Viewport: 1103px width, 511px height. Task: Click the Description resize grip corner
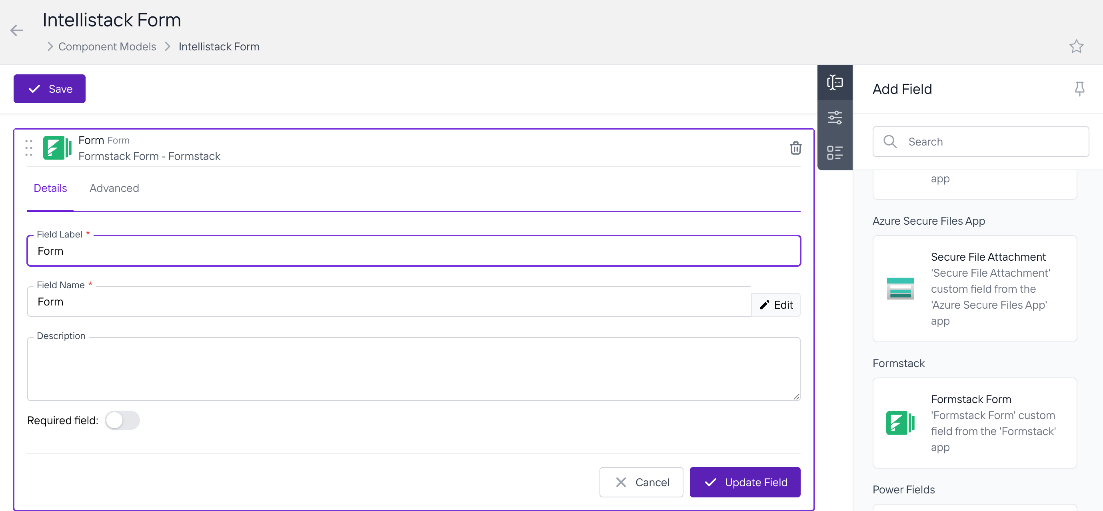coord(796,397)
